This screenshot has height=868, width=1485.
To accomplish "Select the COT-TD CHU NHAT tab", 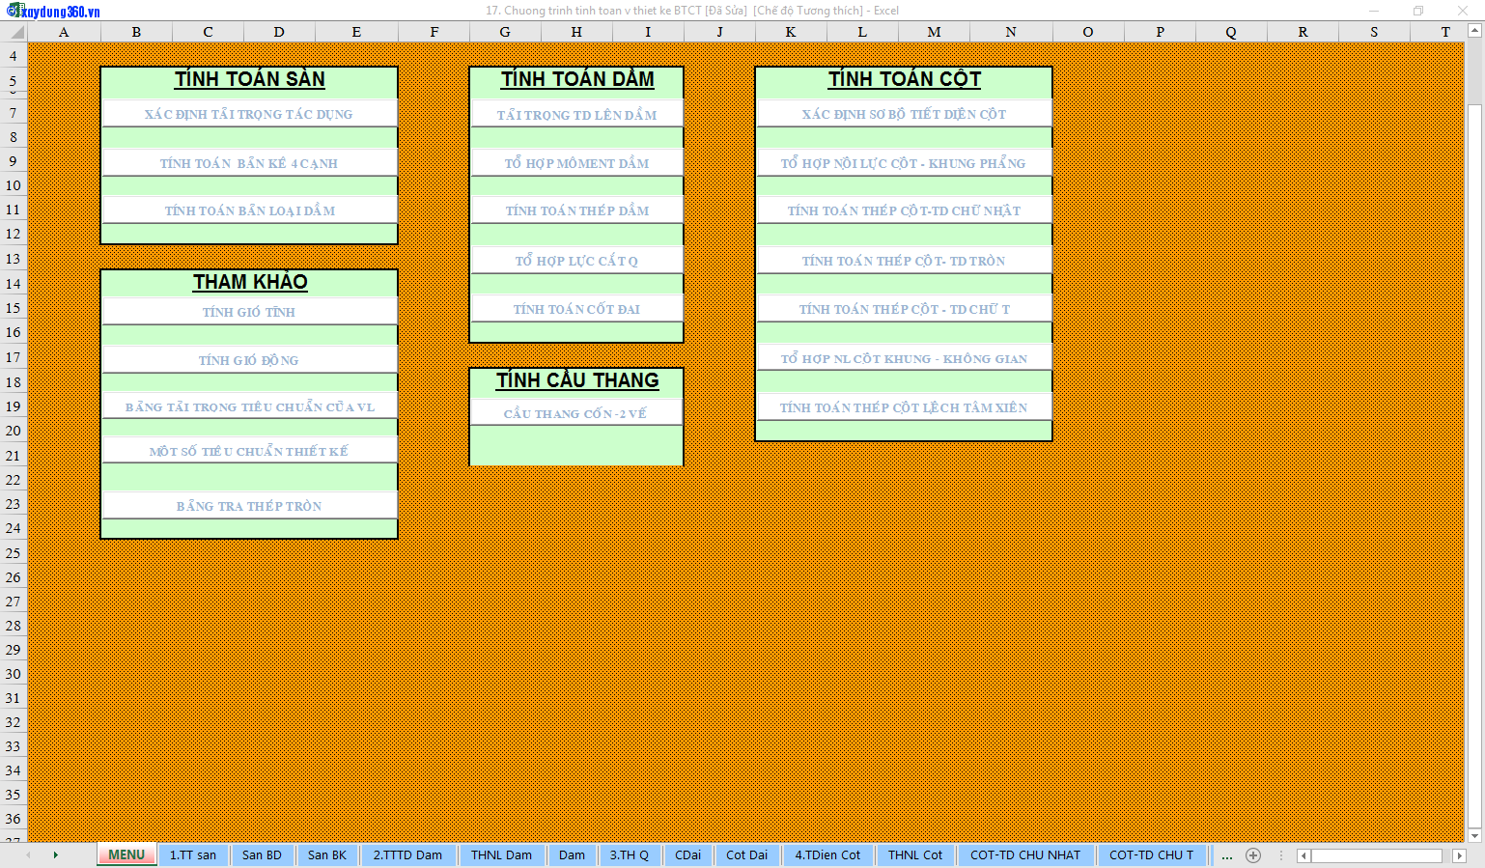I will click(x=1024, y=855).
